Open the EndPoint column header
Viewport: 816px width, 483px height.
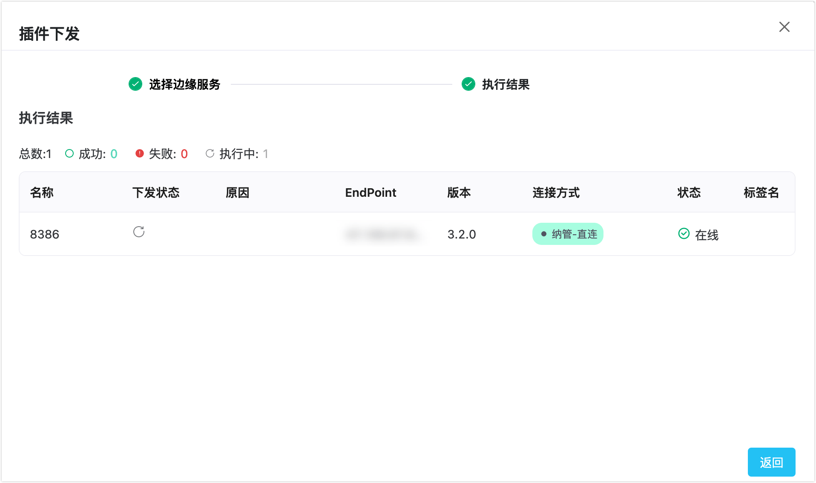pyautogui.click(x=371, y=193)
